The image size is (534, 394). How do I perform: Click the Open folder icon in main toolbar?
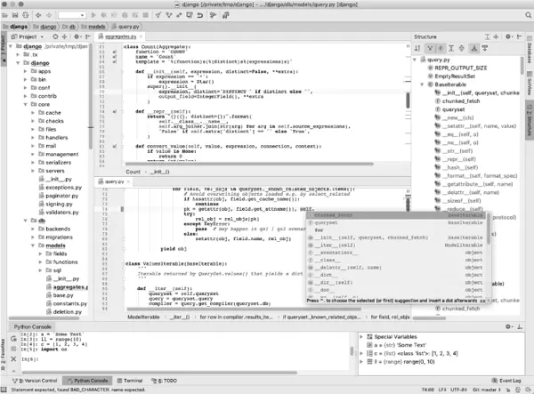pyautogui.click(x=4, y=15)
